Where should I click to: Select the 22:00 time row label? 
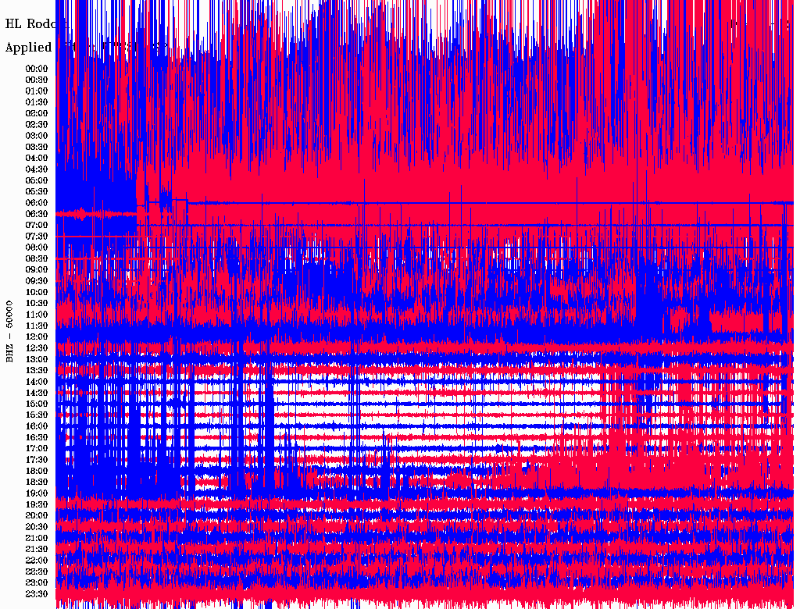tap(37, 561)
